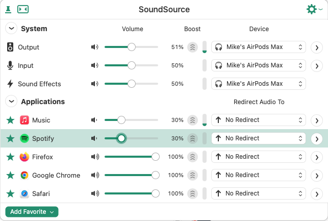Enable Boost for Google Chrome

[x=192, y=175]
